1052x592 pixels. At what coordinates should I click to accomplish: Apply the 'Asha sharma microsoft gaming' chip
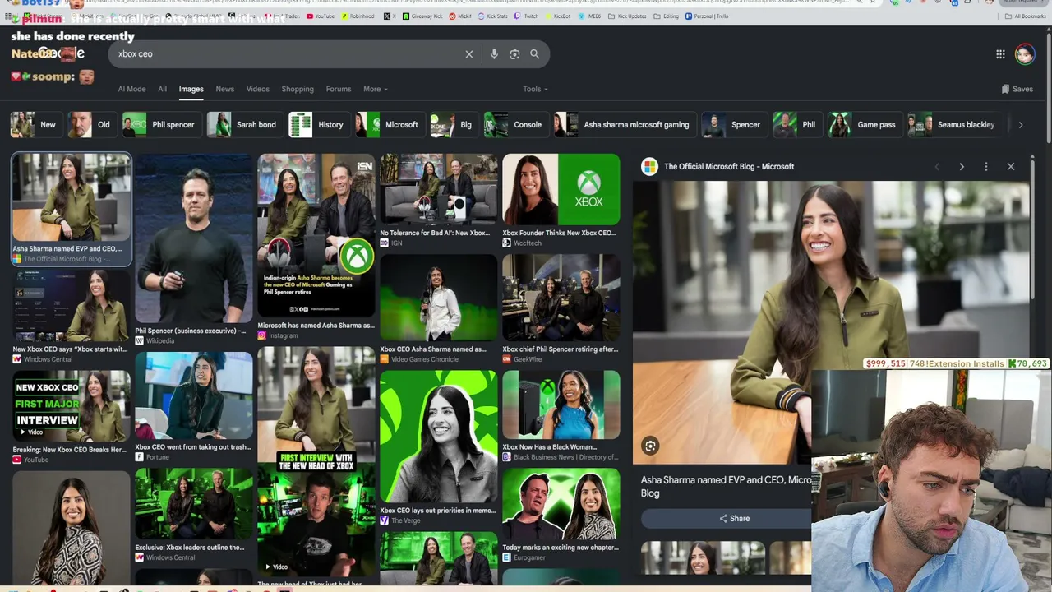(624, 125)
